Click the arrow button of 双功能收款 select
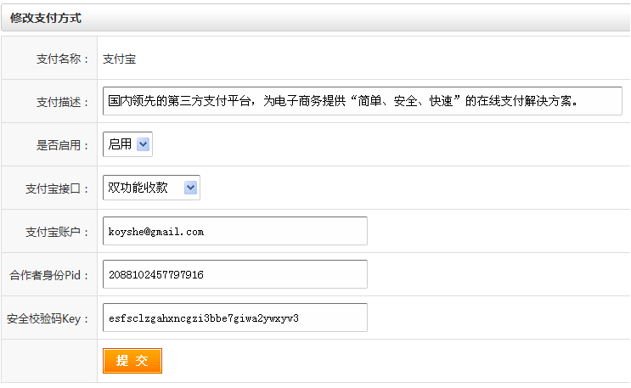The height and width of the screenshot is (388, 631). [191, 188]
